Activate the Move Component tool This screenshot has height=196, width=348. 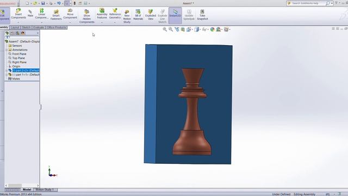[x=70, y=14]
